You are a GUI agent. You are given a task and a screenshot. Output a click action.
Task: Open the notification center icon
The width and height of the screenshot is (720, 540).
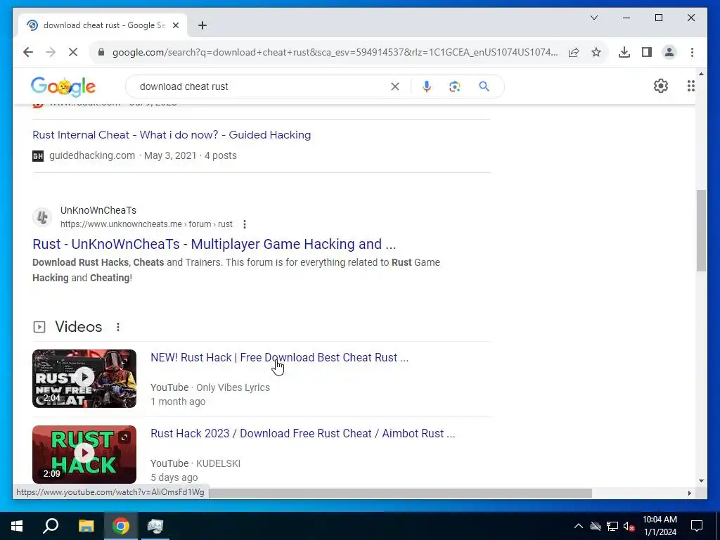697,526
